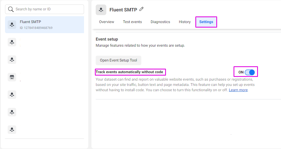
Task: Click the Fluent SMTP header dataset icon
Action: point(101,10)
